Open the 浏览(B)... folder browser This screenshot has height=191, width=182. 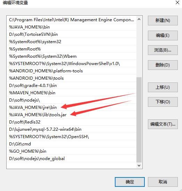click(x=163, y=50)
